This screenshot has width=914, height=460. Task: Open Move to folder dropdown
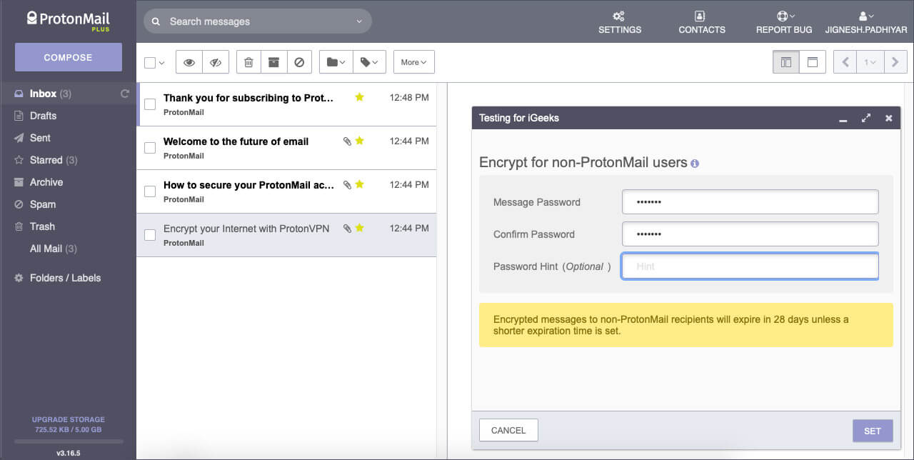(336, 62)
